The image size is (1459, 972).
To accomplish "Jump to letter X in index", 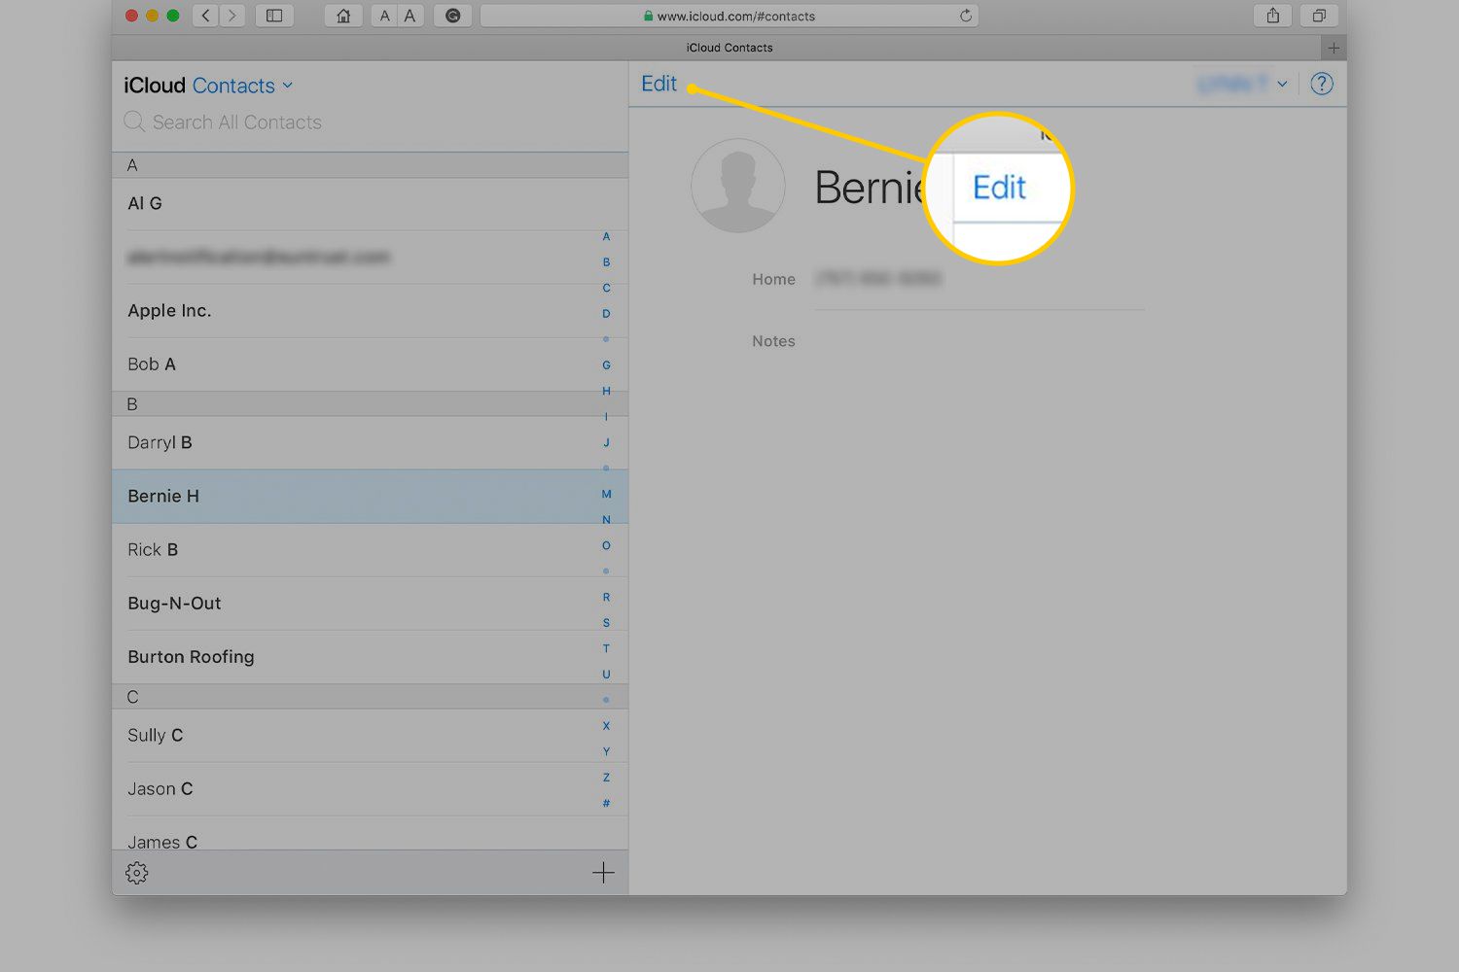I will [x=606, y=726].
